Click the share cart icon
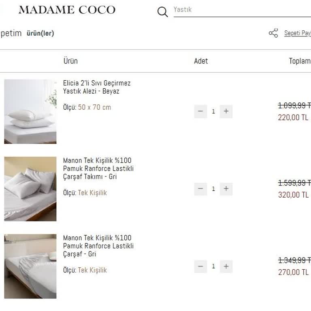Screen dimensions: 311x311 [x=273, y=33]
